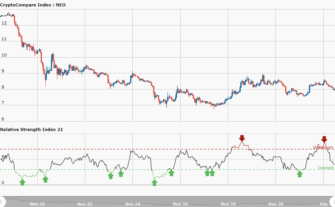Grab the left handle of the range navigator
Screen dimensions: 335x207
(2, 201)
